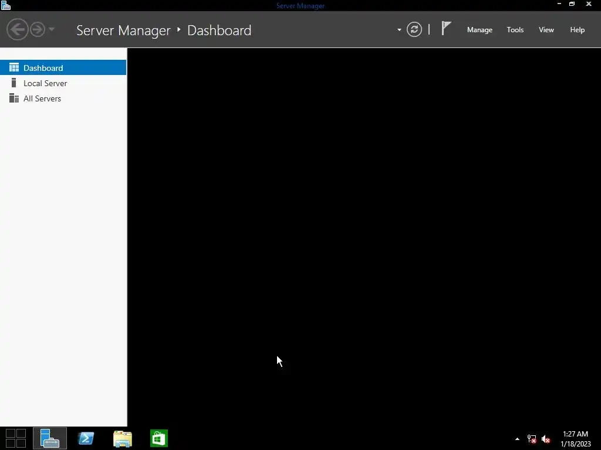601x450 pixels.
Task: Click Server Manager taskbar icon
Action: (50, 438)
